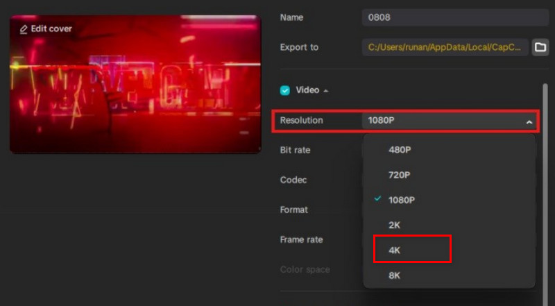This screenshot has width=555, height=306.
Task: Select 8K from the resolution list
Action: (x=394, y=275)
